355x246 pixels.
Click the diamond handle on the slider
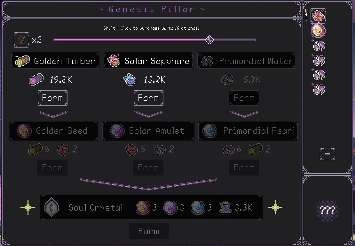pos(209,40)
